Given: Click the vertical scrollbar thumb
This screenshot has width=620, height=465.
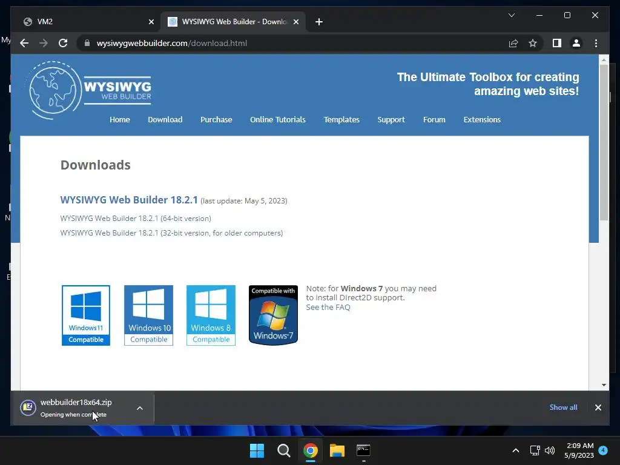Looking at the screenshot, I should click(x=604, y=142).
